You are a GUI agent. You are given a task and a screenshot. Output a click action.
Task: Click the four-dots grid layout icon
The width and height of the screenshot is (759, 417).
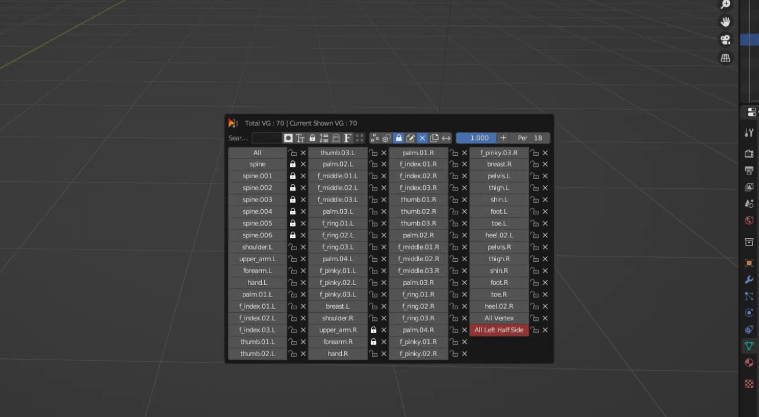coord(359,138)
